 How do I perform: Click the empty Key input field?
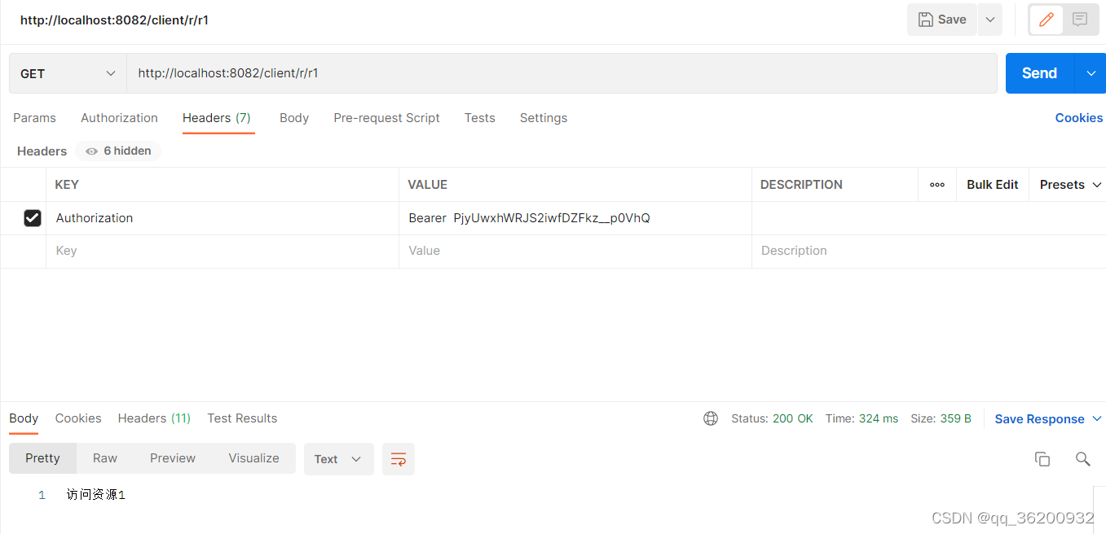tap(223, 252)
